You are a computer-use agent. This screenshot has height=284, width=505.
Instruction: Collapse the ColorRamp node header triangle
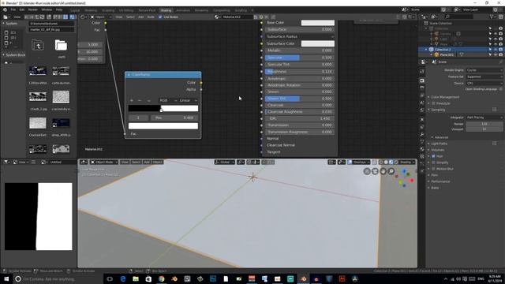129,75
